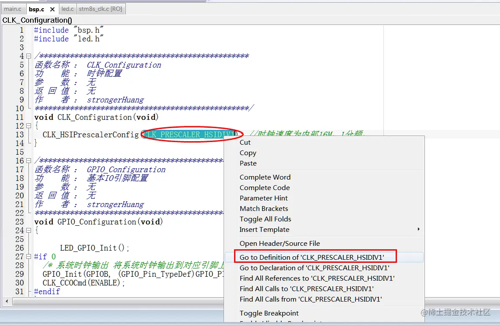Choose Cut from the context menu
Image resolution: width=500 pixels, height=326 pixels.
pos(324,143)
